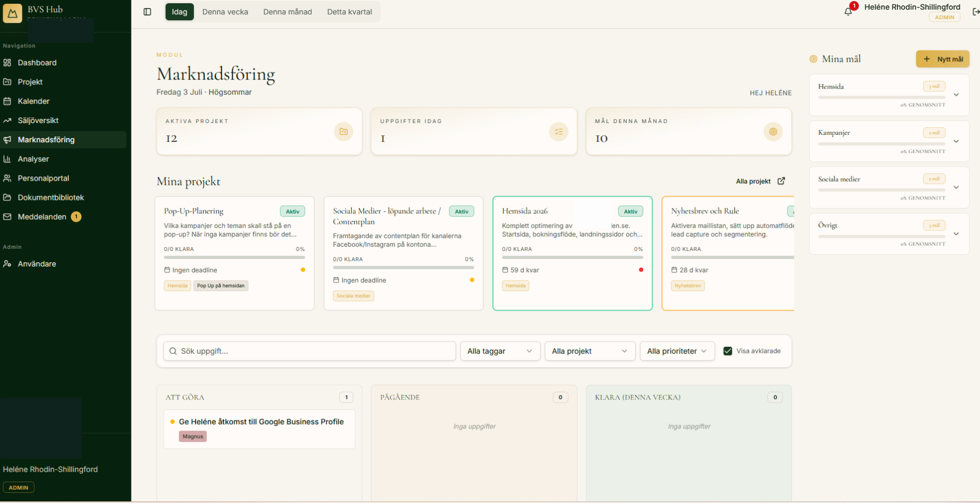Open the Alla prioriteter dropdown
This screenshot has height=503, width=980.
[677, 351]
